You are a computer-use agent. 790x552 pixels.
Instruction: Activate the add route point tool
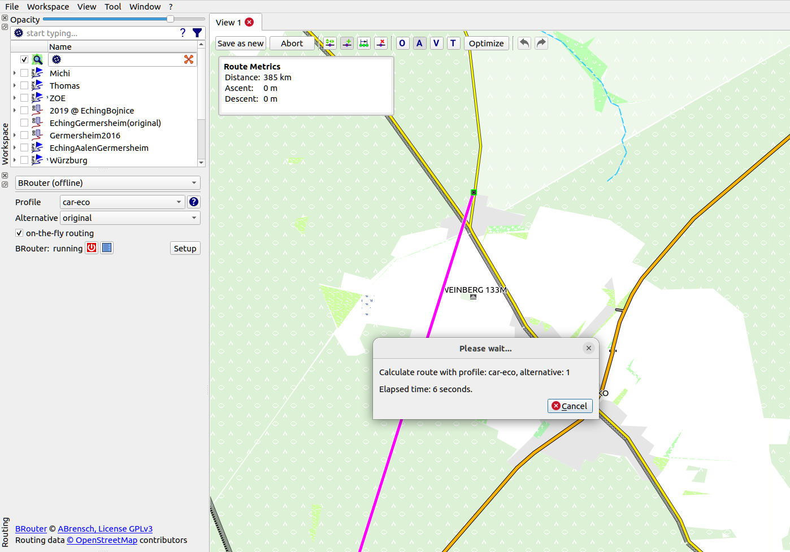click(346, 43)
